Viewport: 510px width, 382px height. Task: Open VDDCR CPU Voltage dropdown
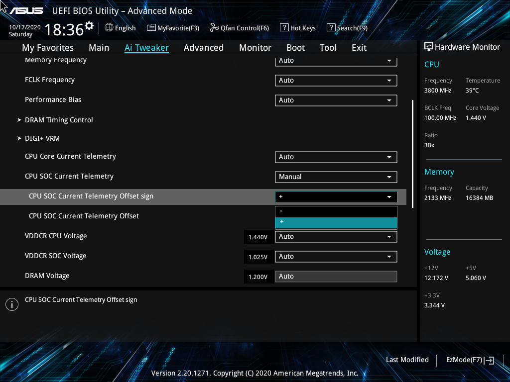pos(336,236)
